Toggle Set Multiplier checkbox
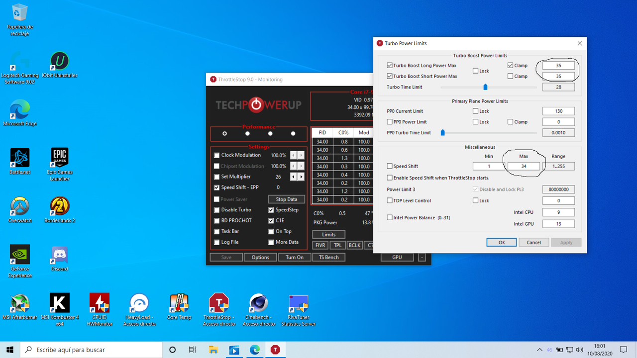The image size is (637, 358). (x=216, y=177)
